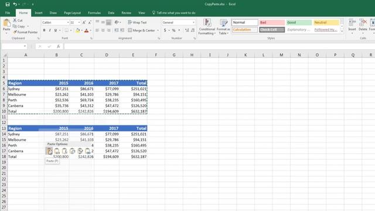Switch to the Insert tab

[39, 13]
